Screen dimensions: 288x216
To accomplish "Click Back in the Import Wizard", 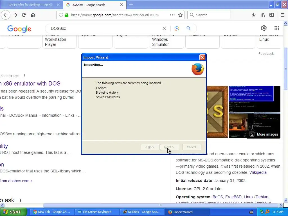I will (150, 147).
